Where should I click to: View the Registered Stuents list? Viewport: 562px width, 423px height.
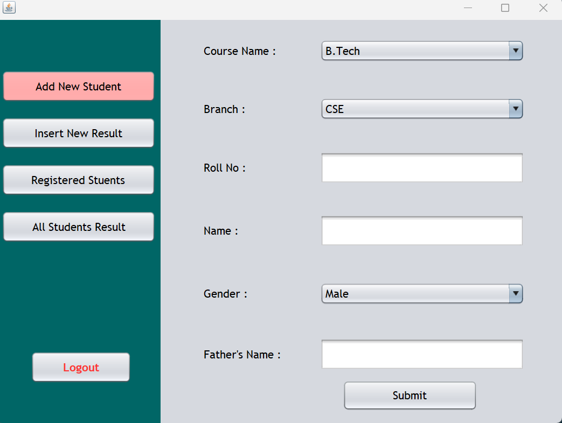point(78,180)
